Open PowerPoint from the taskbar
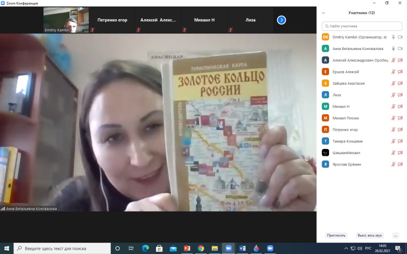Image resolution: width=407 pixels, height=254 pixels. click(x=187, y=248)
